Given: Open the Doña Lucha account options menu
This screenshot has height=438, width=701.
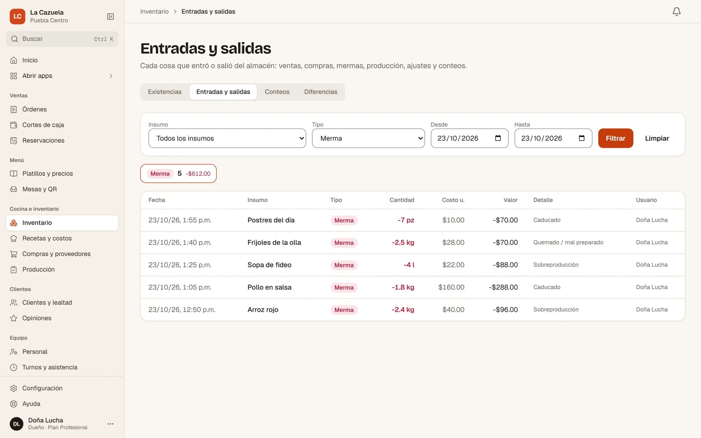Looking at the screenshot, I should click(110, 424).
